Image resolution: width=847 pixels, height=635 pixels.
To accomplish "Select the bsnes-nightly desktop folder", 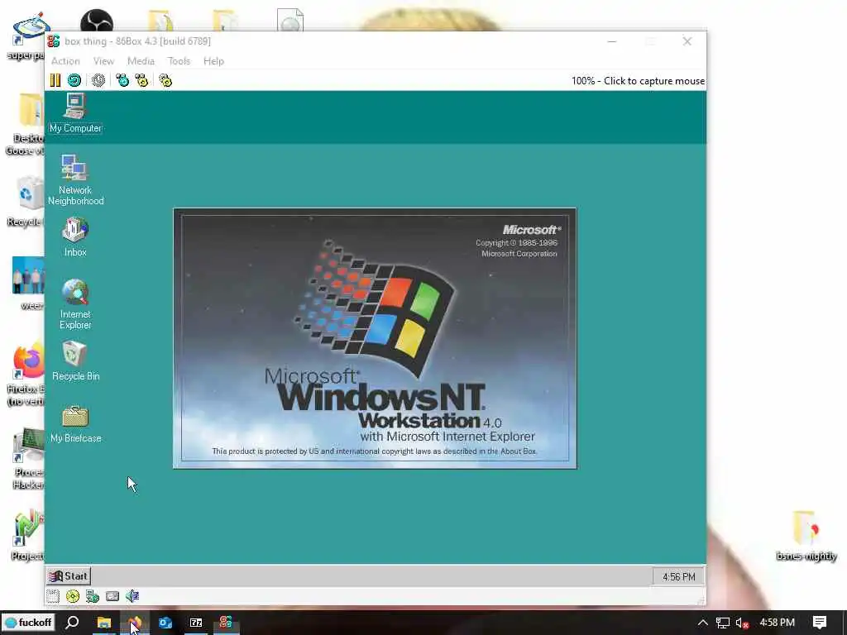I will 806,536.
